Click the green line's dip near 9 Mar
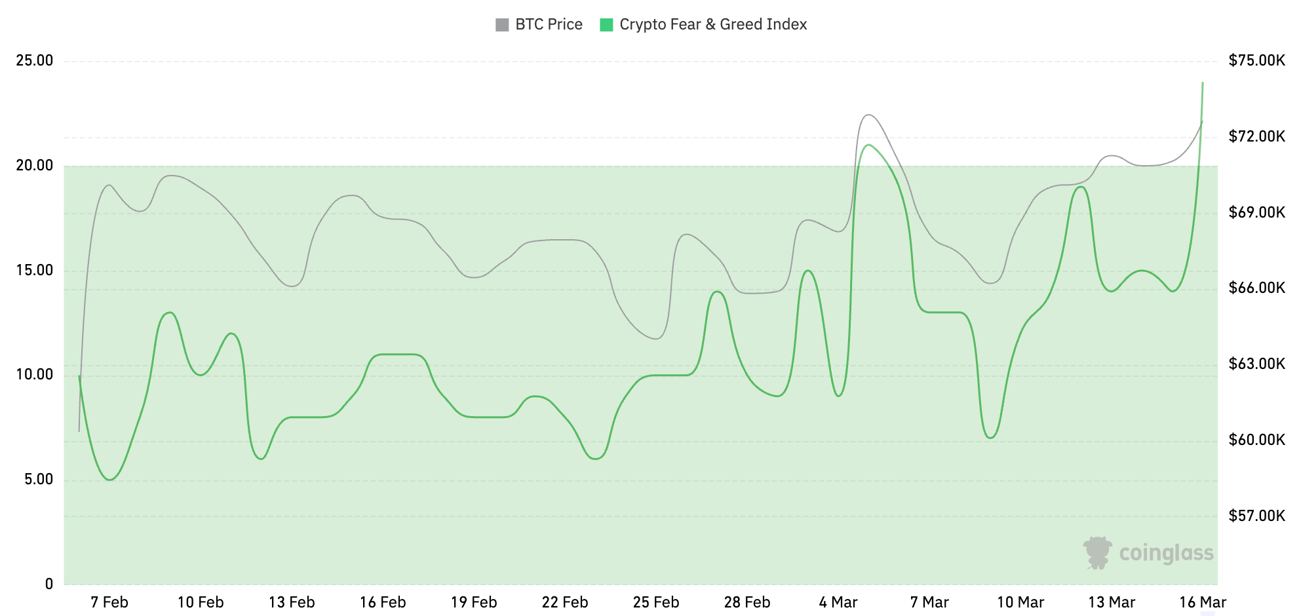Screen dimensions: 1299x616 point(990,437)
